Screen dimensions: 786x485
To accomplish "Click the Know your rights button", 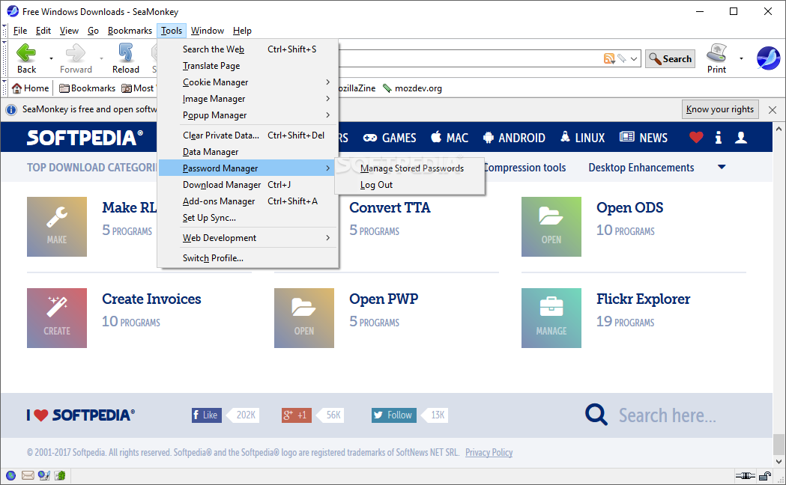I will pyautogui.click(x=720, y=109).
